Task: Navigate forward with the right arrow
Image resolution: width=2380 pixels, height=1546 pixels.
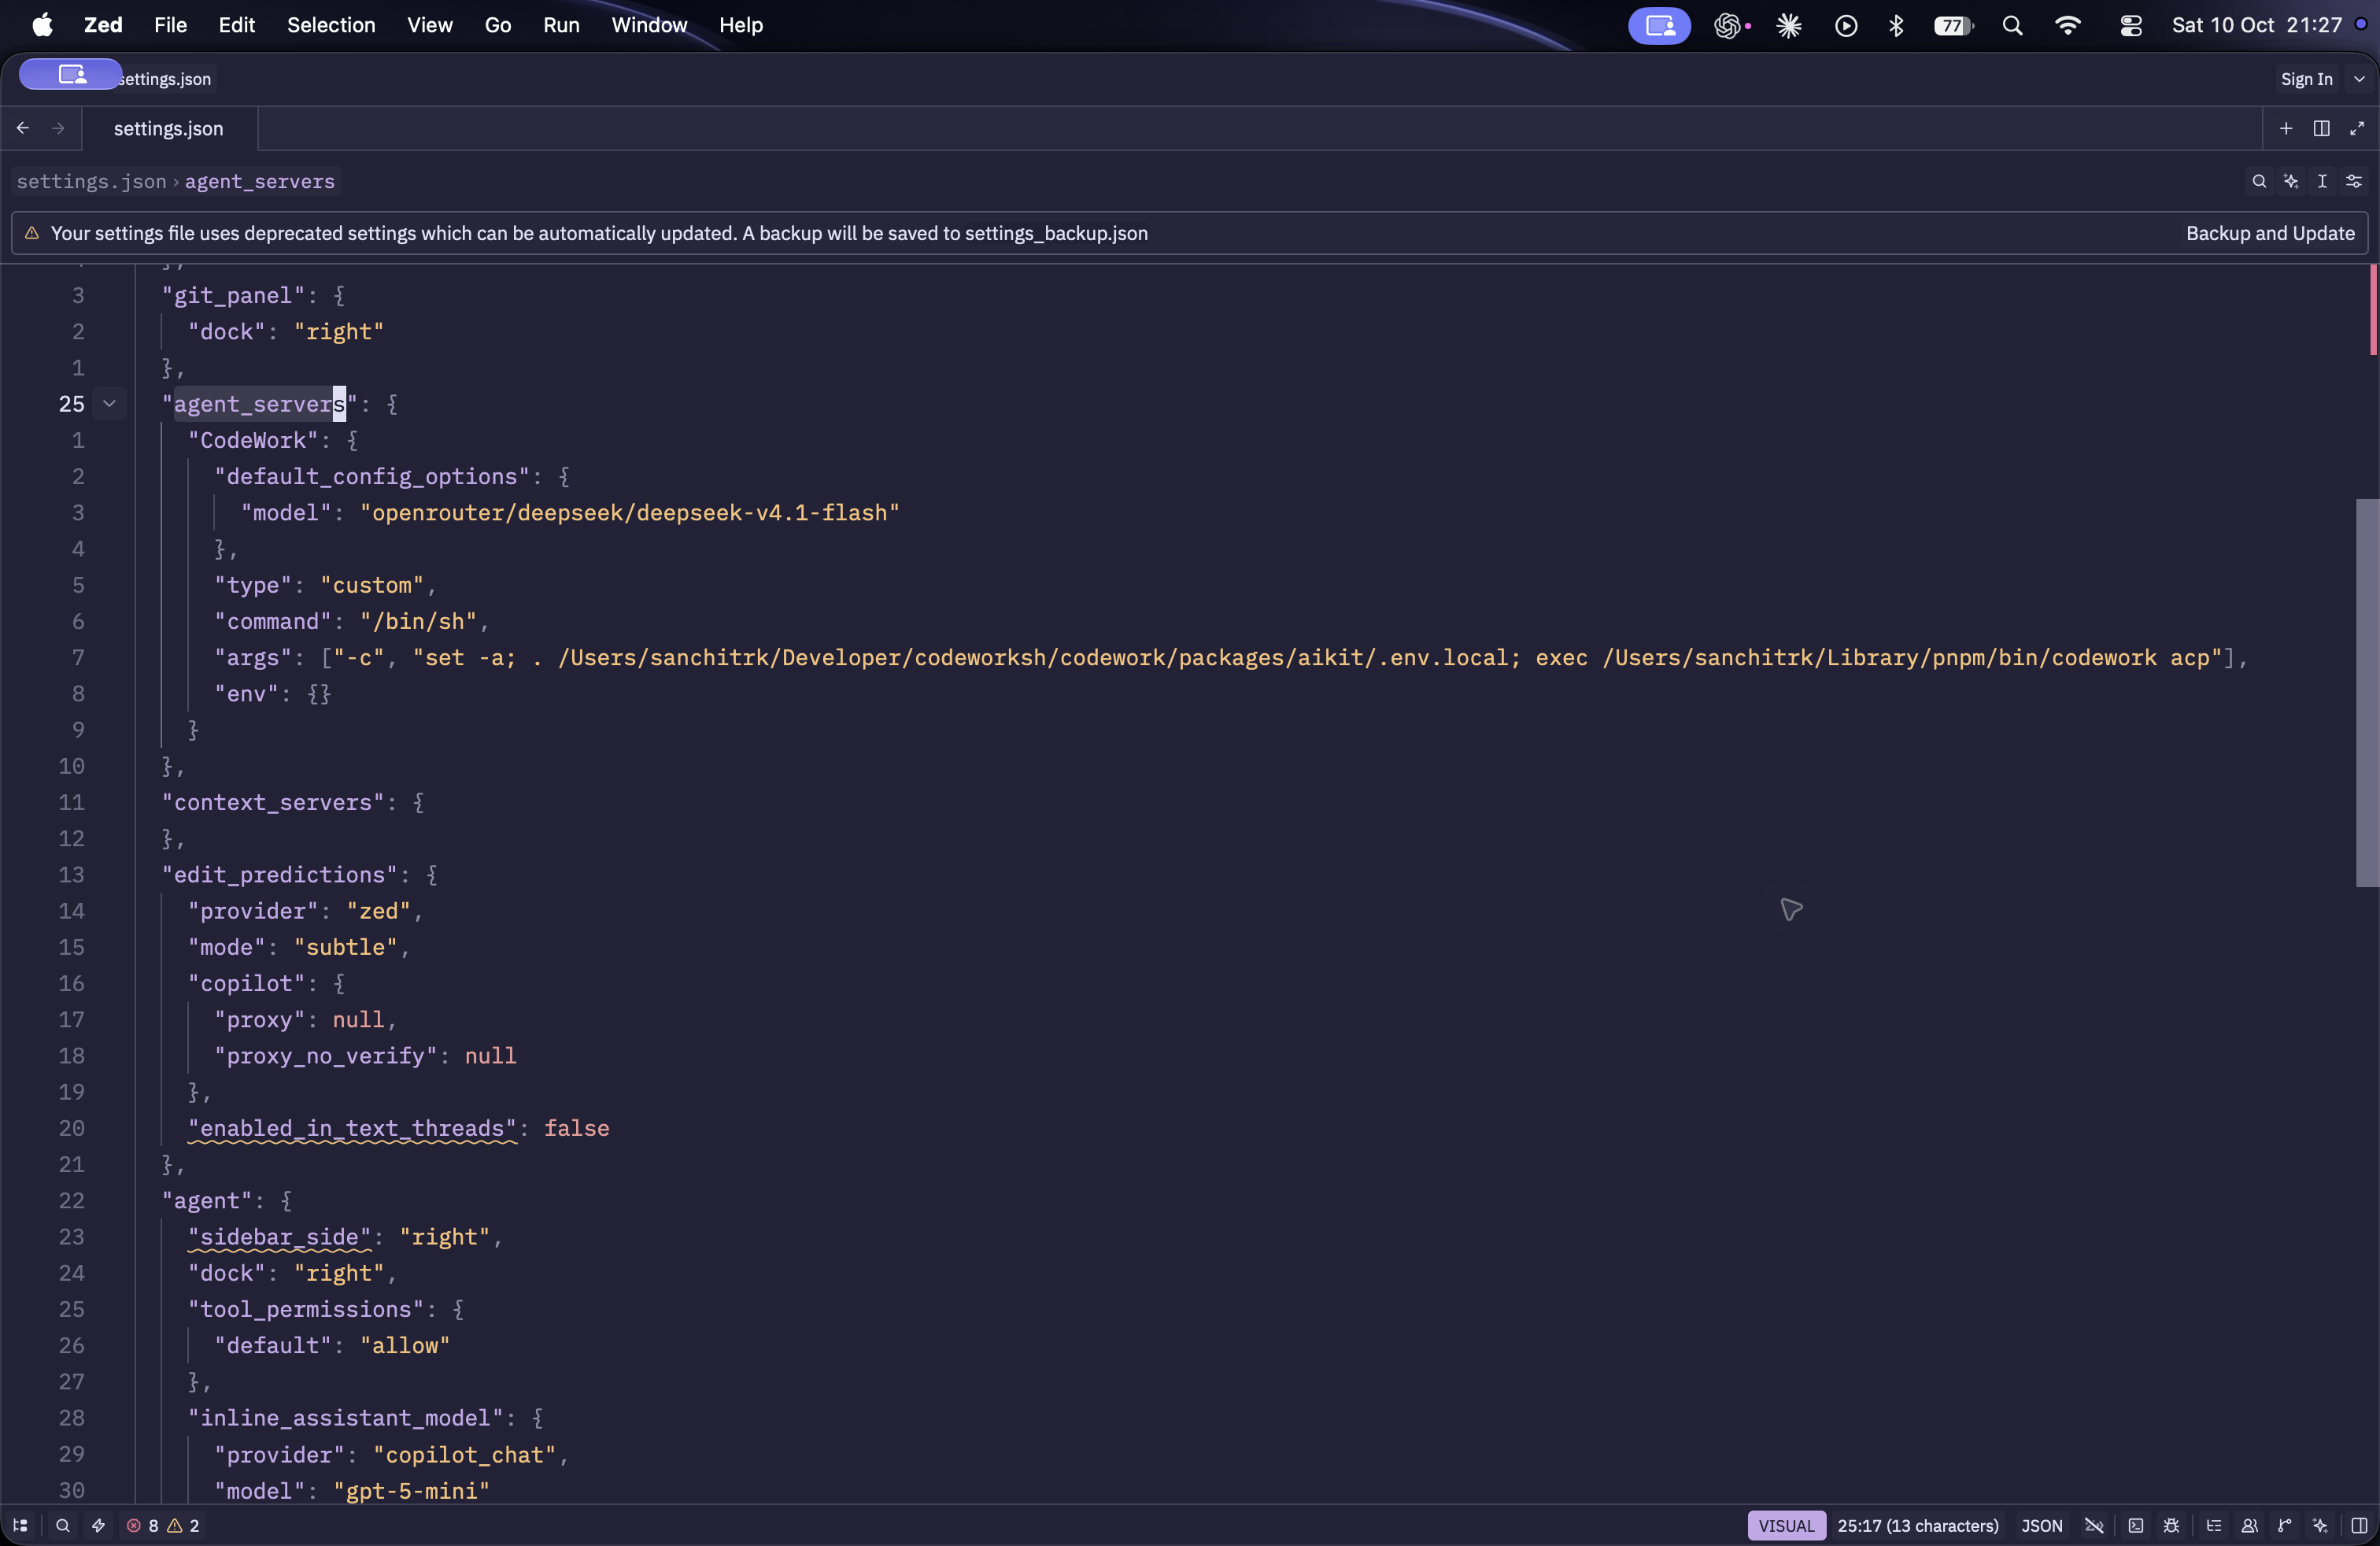Action: point(58,128)
